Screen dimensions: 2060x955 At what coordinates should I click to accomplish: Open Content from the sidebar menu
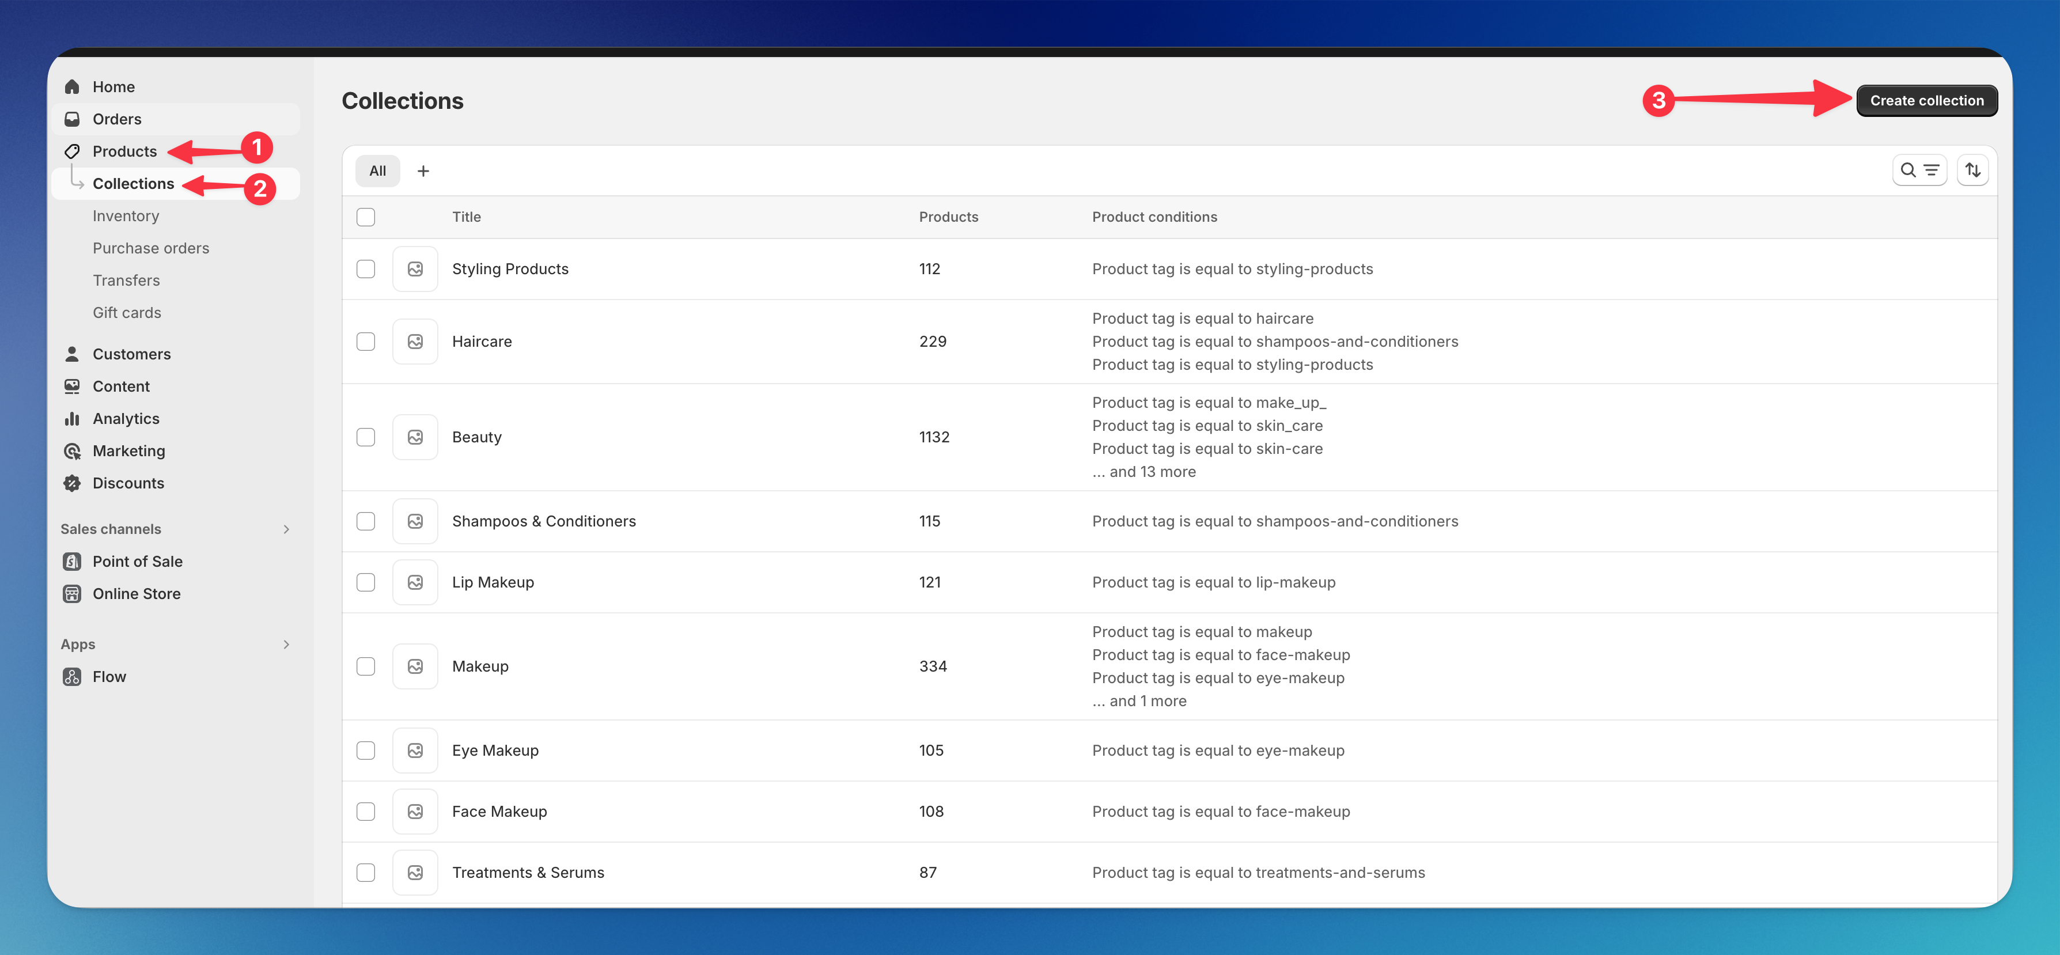(120, 386)
